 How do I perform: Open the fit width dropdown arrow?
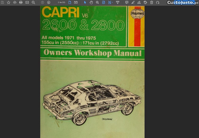[x=113, y=2]
